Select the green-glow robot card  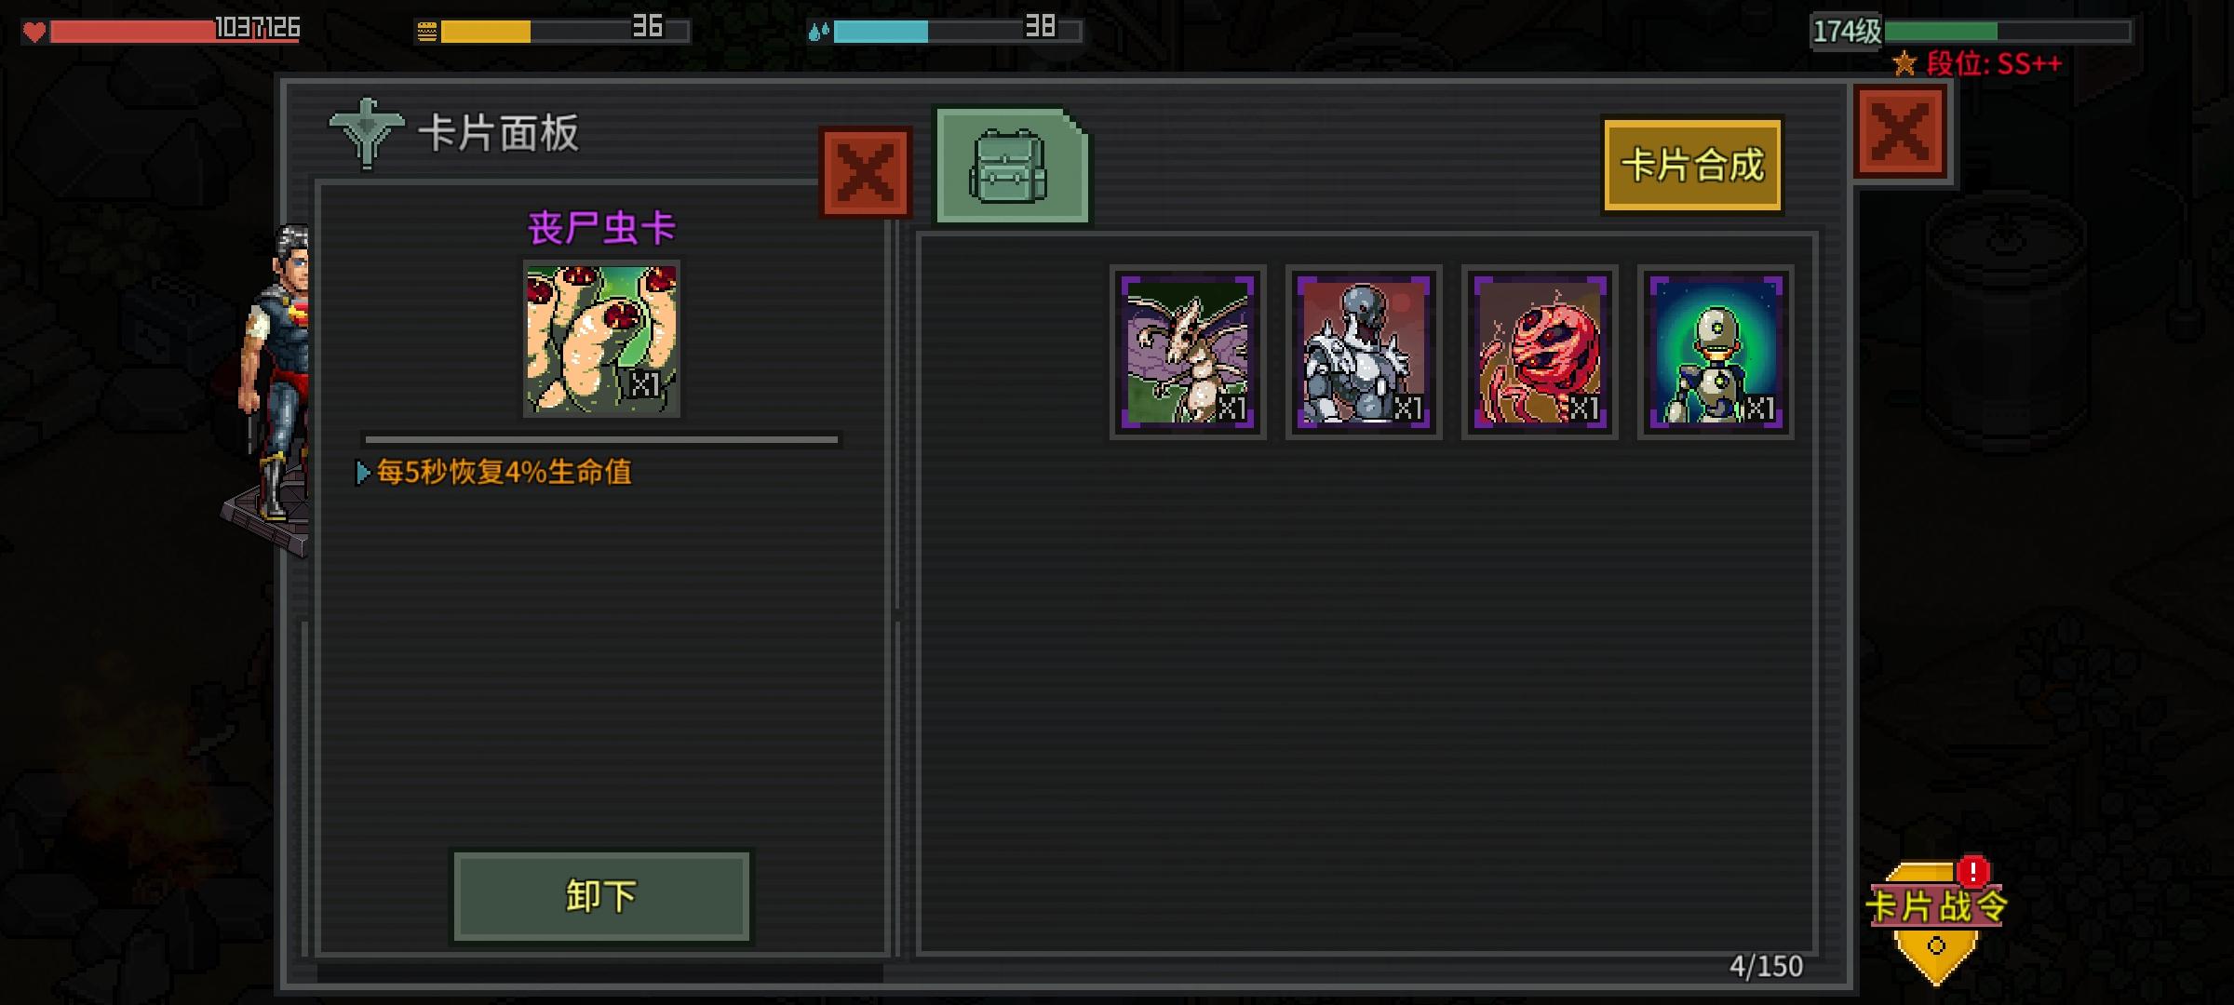[x=1716, y=352]
